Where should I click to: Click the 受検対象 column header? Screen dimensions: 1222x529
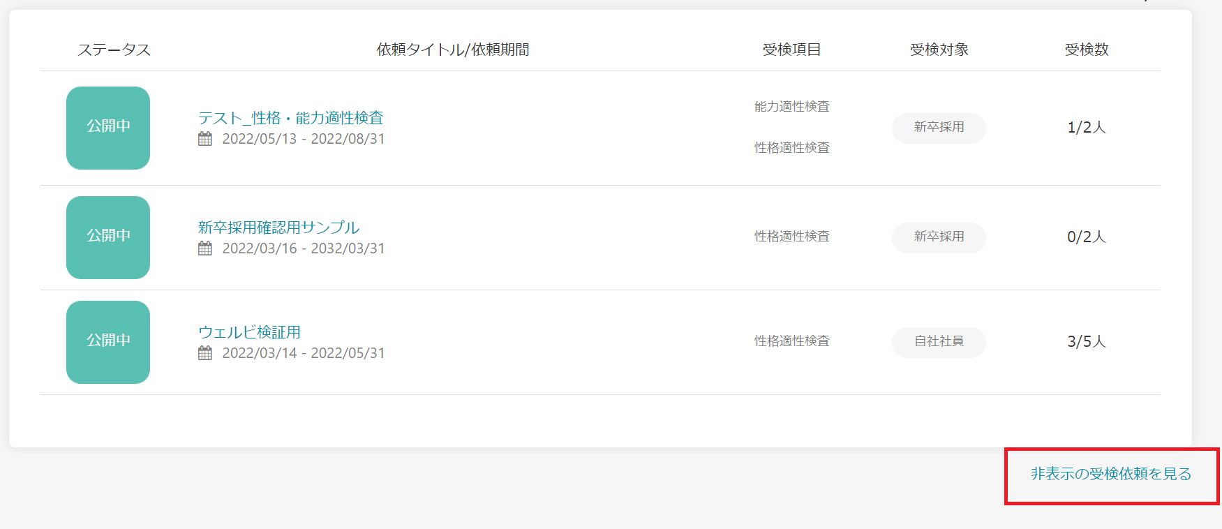pyautogui.click(x=939, y=50)
